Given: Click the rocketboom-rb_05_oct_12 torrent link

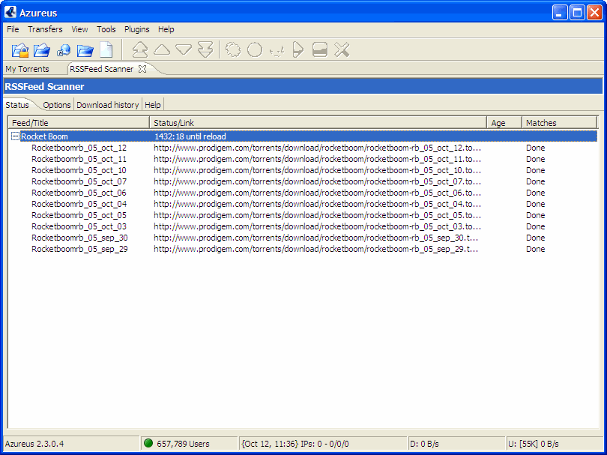Looking at the screenshot, I should pos(318,148).
